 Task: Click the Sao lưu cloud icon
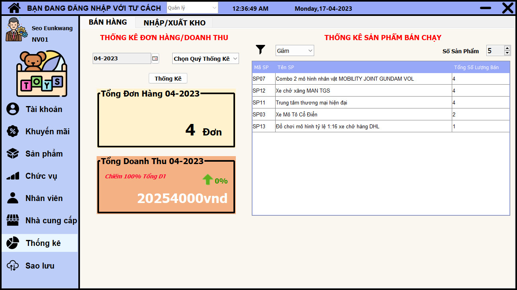click(13, 265)
